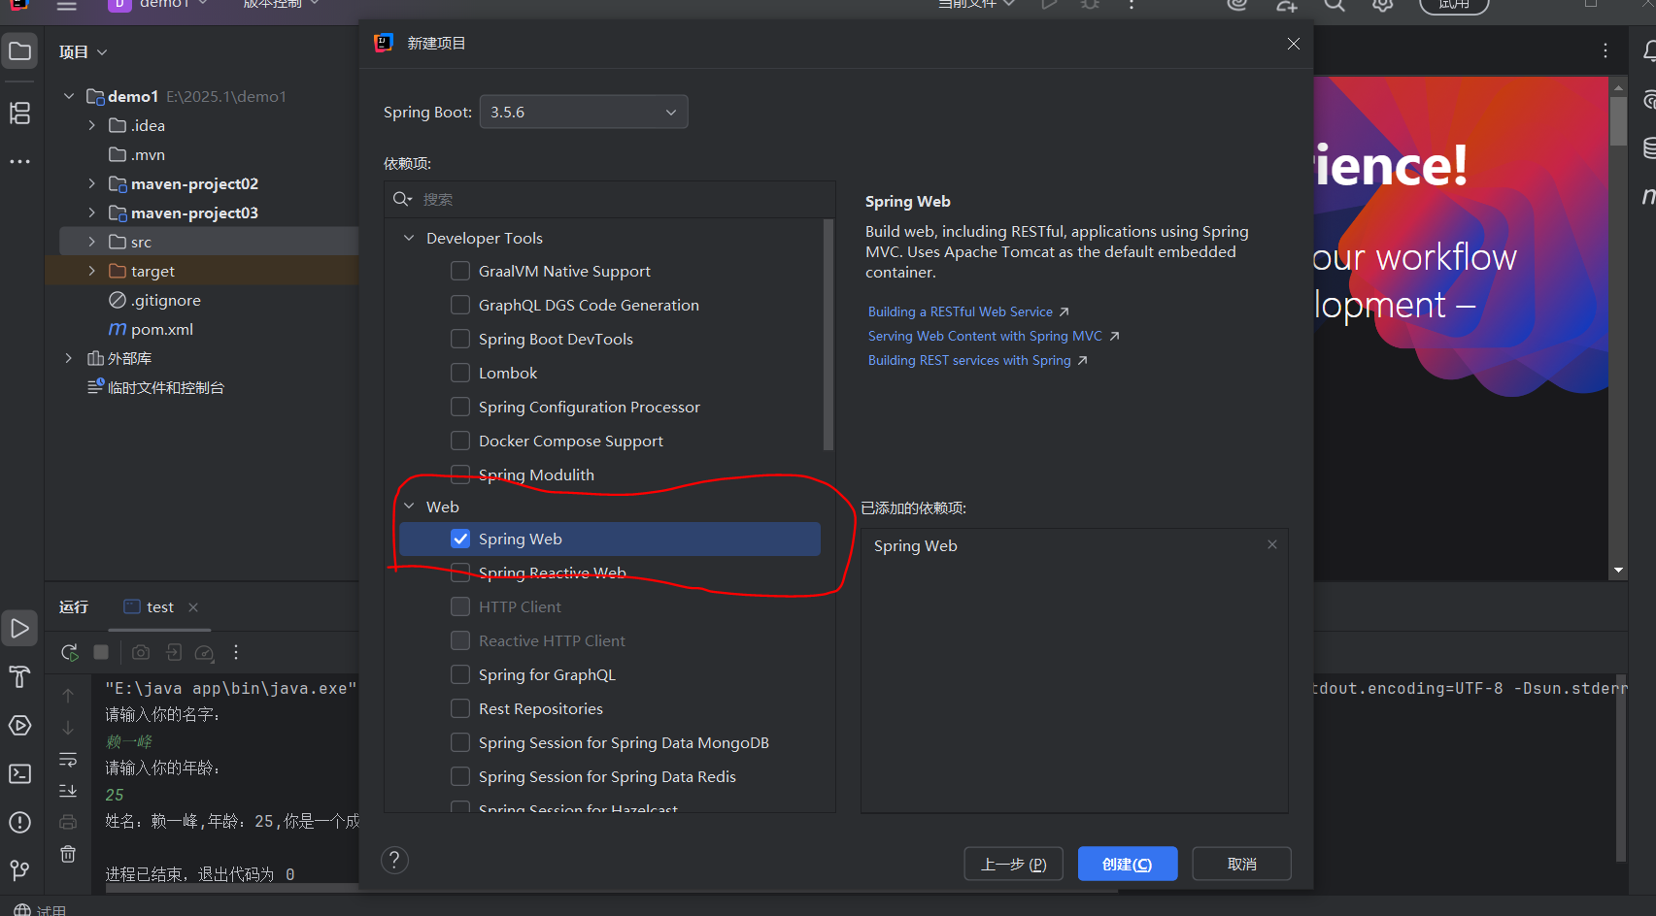The height and width of the screenshot is (916, 1656).
Task: Collapse the demo1 project root
Action: pos(69,96)
